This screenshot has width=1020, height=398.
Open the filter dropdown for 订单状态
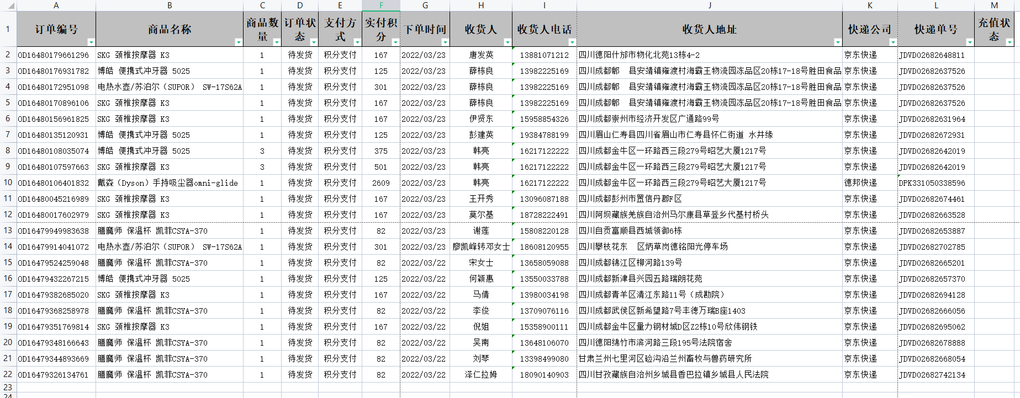[x=314, y=42]
